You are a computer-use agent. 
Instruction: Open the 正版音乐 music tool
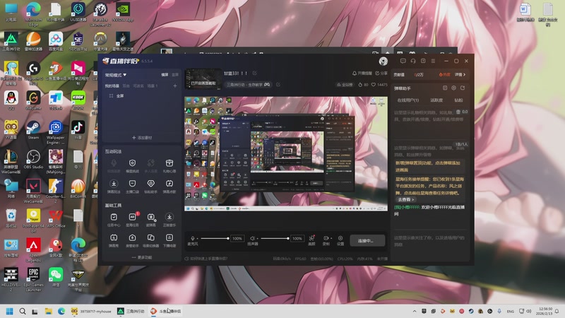click(169, 220)
